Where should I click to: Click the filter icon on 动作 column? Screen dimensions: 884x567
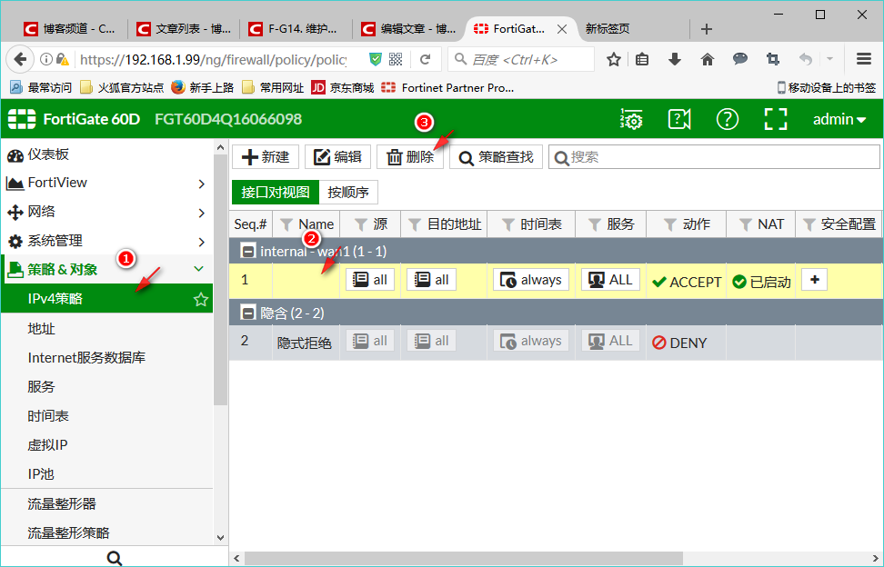(x=669, y=224)
